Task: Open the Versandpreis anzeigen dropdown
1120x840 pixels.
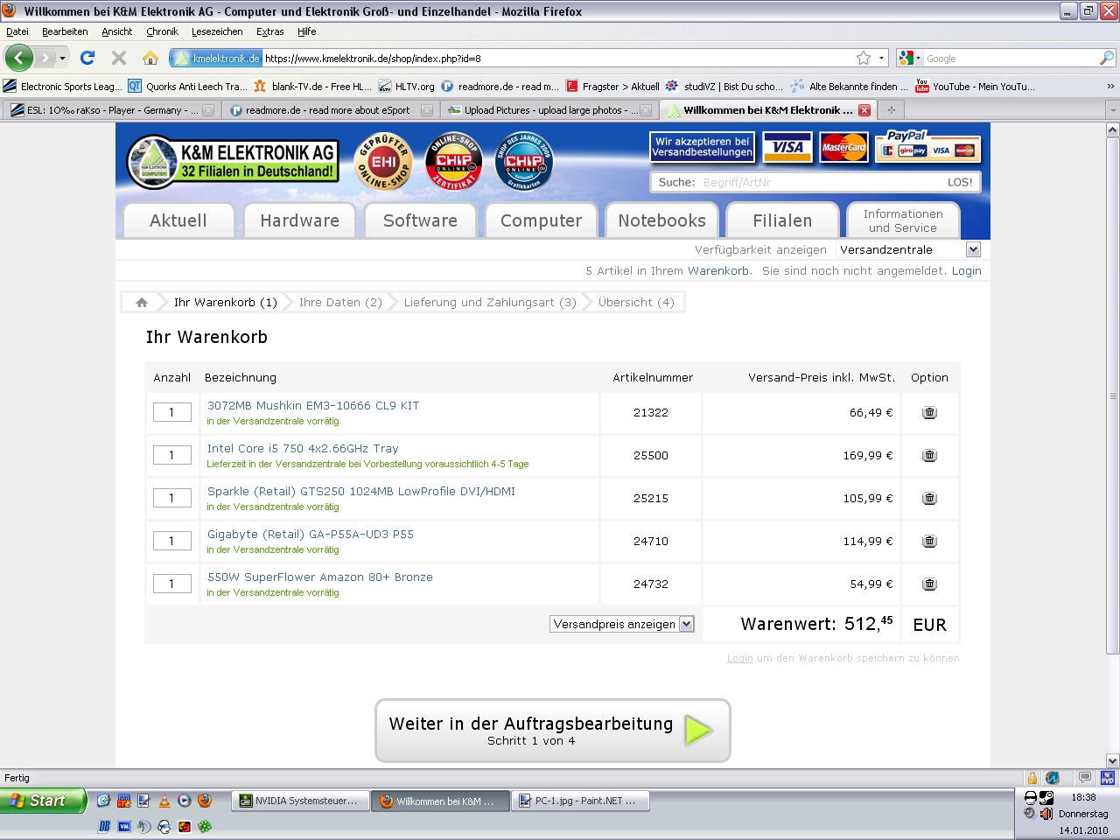Action: tap(622, 624)
